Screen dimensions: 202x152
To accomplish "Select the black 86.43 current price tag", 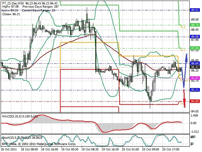I will pyautogui.click(x=195, y=67).
